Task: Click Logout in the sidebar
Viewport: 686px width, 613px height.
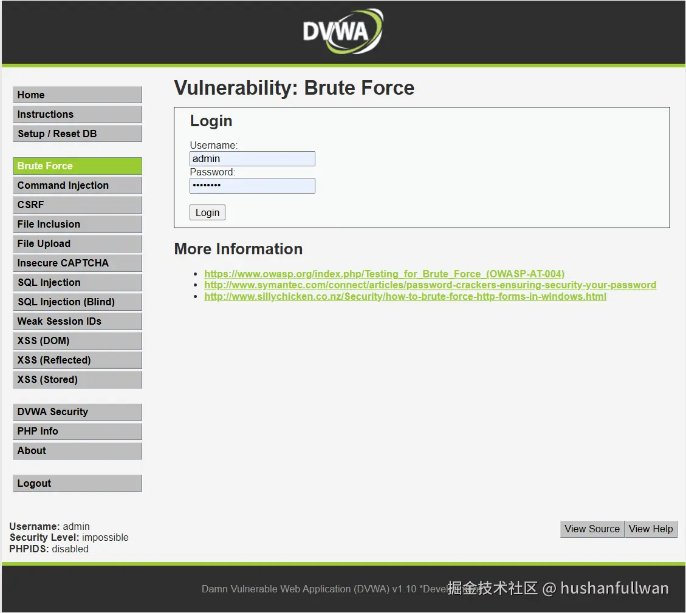Action: 77,483
